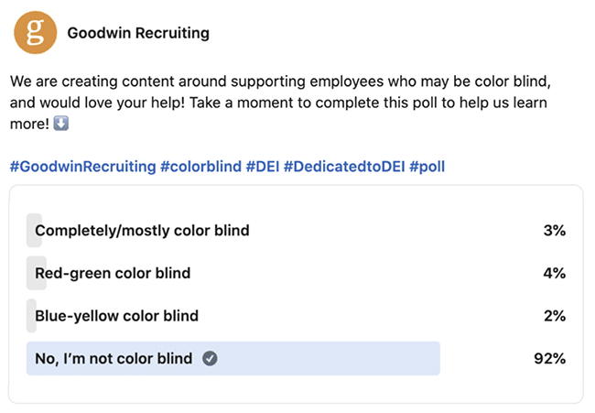
Task: Click the #poll hashtag
Action: 427,167
